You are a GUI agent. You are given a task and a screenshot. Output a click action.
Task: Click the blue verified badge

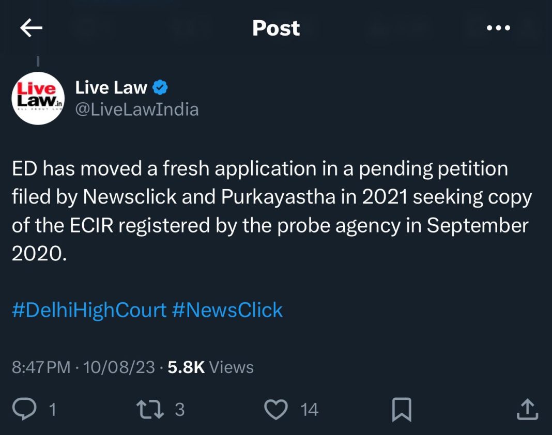[160, 87]
